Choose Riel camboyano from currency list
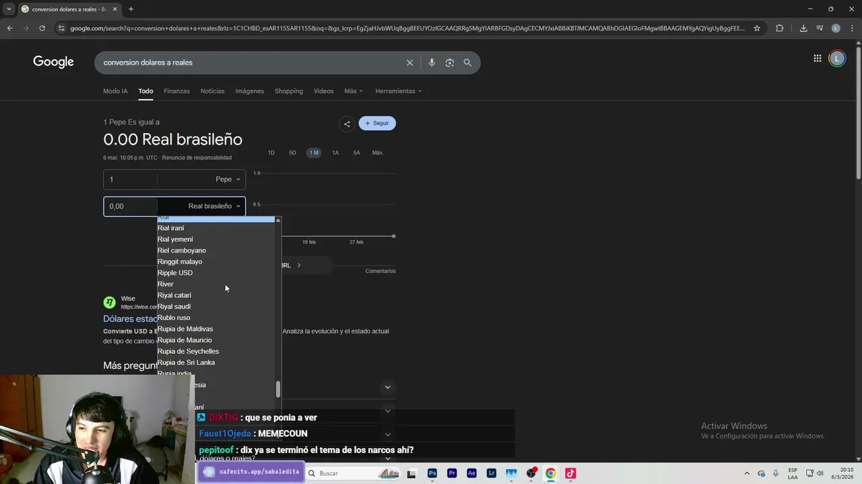The width and height of the screenshot is (862, 484). [x=216, y=251]
